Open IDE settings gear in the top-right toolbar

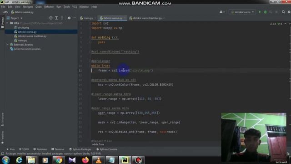click(289, 12)
